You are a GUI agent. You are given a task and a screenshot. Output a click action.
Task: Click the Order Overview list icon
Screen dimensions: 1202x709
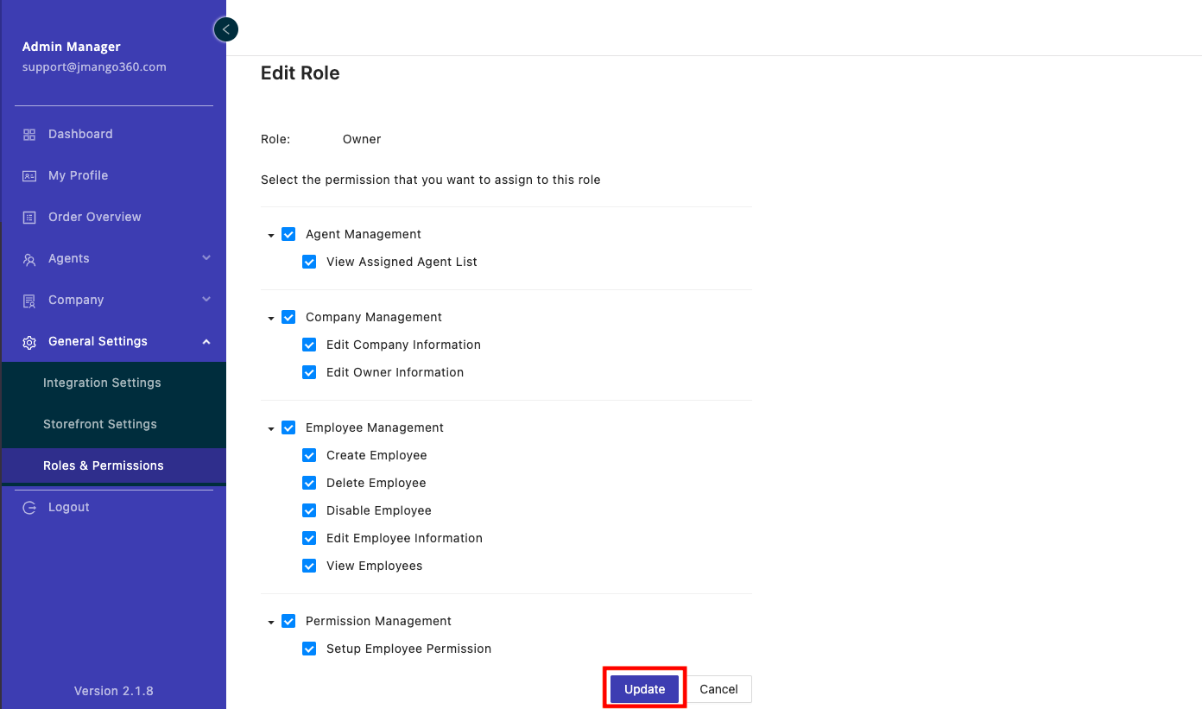coord(29,218)
